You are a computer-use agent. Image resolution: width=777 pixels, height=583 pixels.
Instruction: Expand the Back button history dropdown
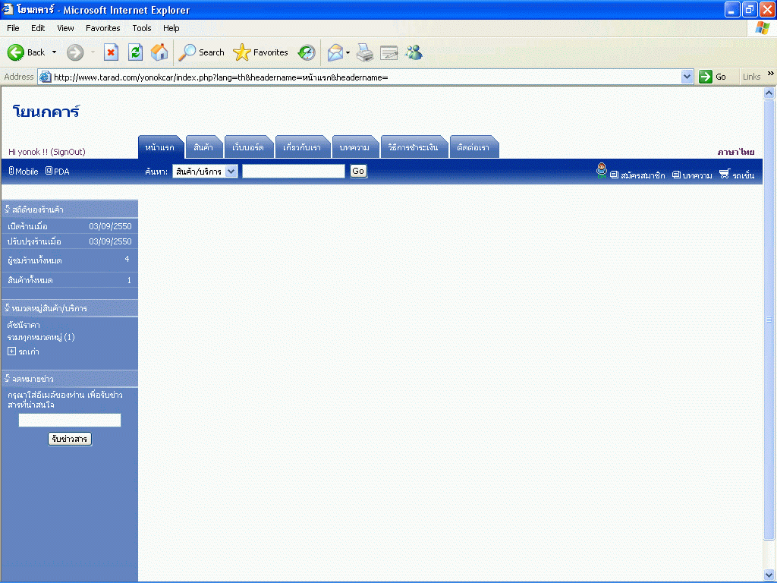click(x=54, y=52)
